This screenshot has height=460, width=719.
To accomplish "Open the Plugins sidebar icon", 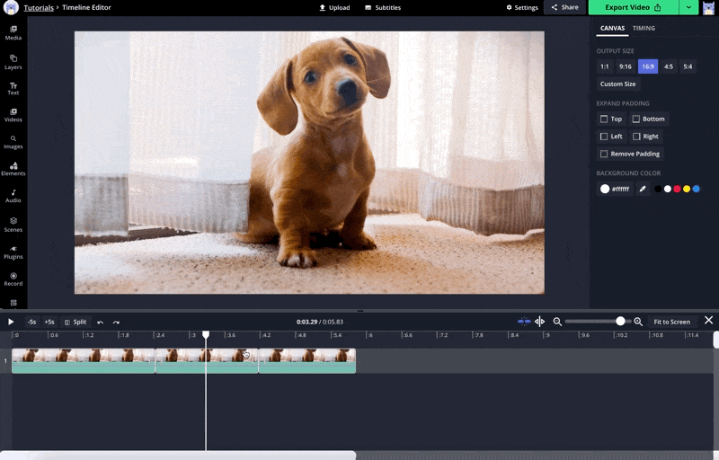I will point(13,252).
